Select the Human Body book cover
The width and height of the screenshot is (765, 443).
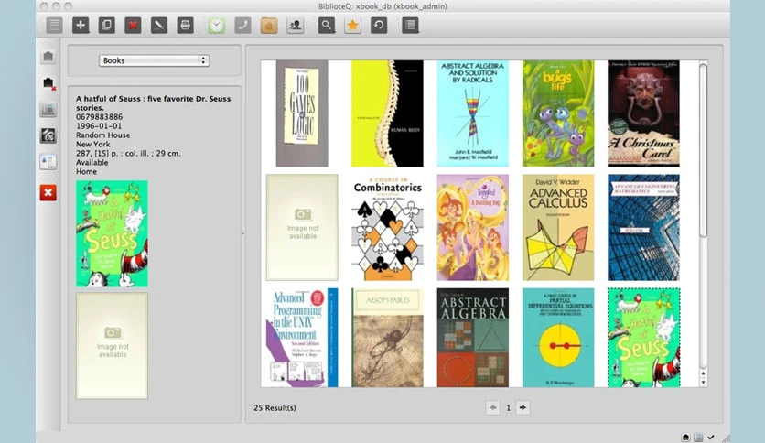(387, 113)
